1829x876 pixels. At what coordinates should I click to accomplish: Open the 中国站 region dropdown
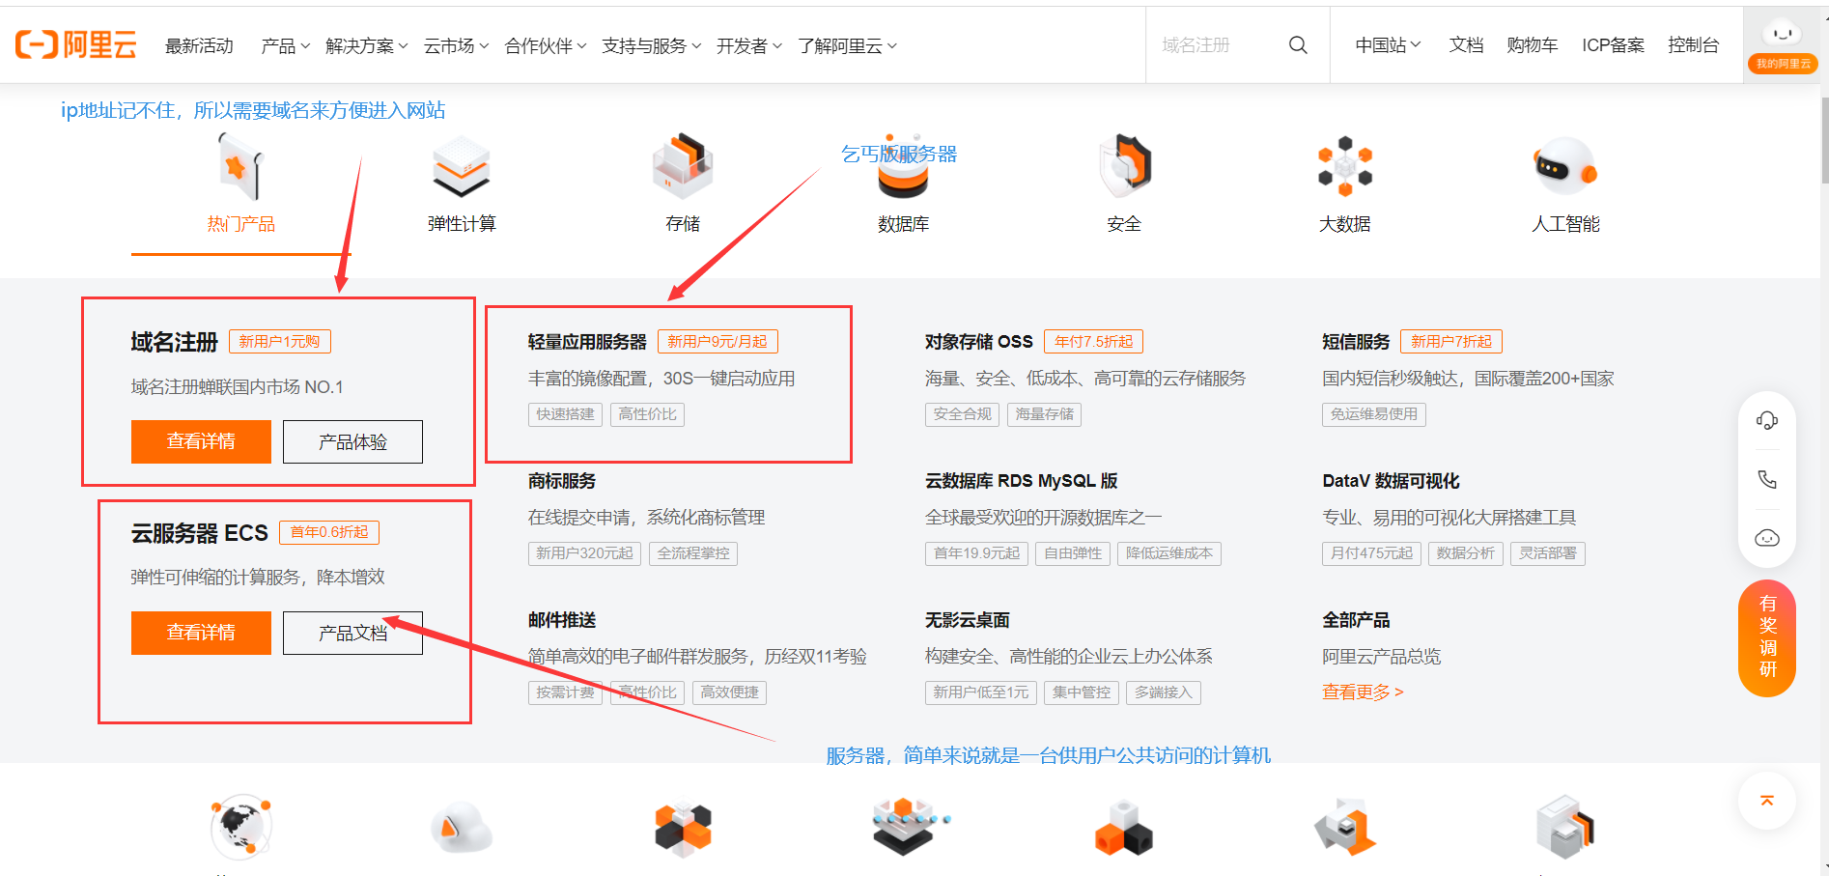coord(1388,45)
